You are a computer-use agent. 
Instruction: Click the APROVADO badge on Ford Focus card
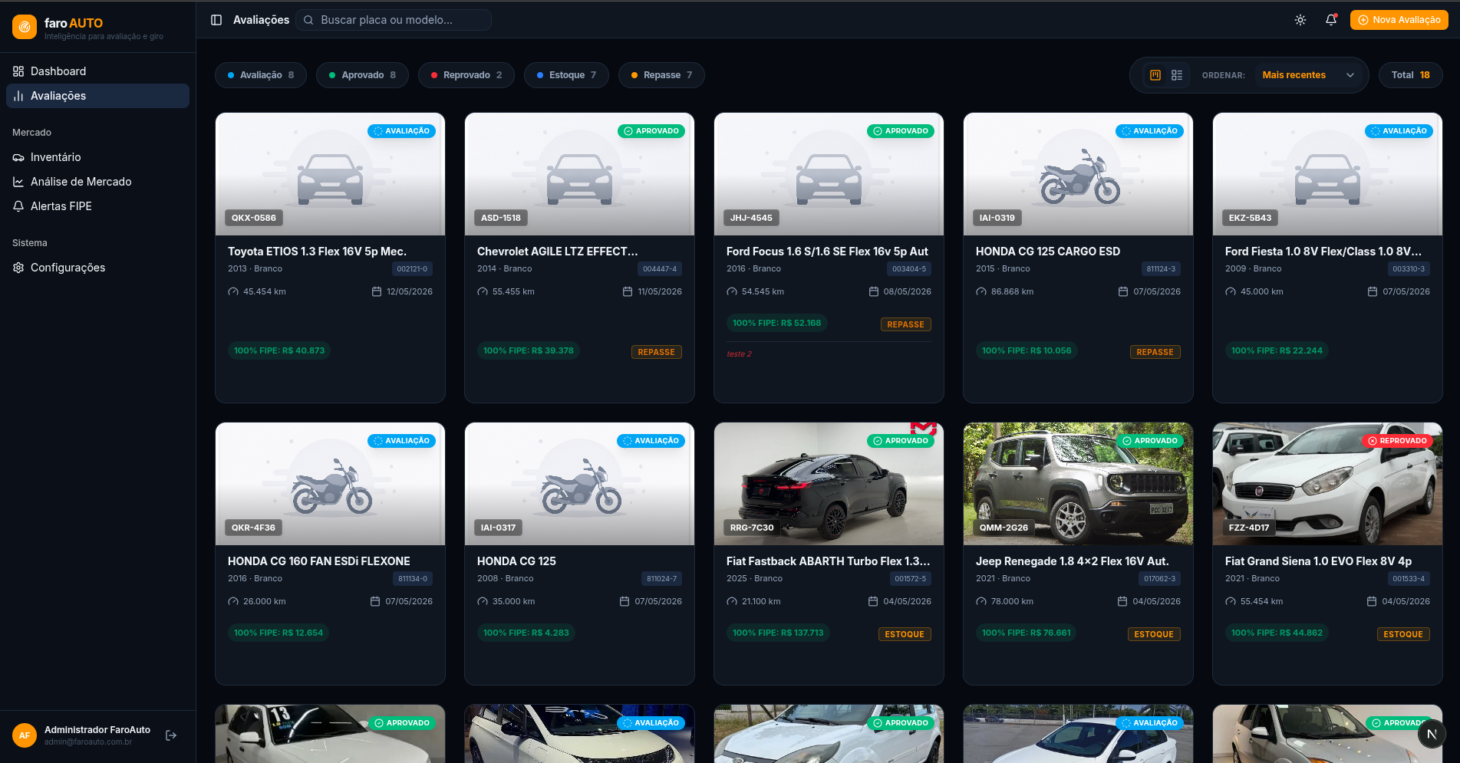901,131
